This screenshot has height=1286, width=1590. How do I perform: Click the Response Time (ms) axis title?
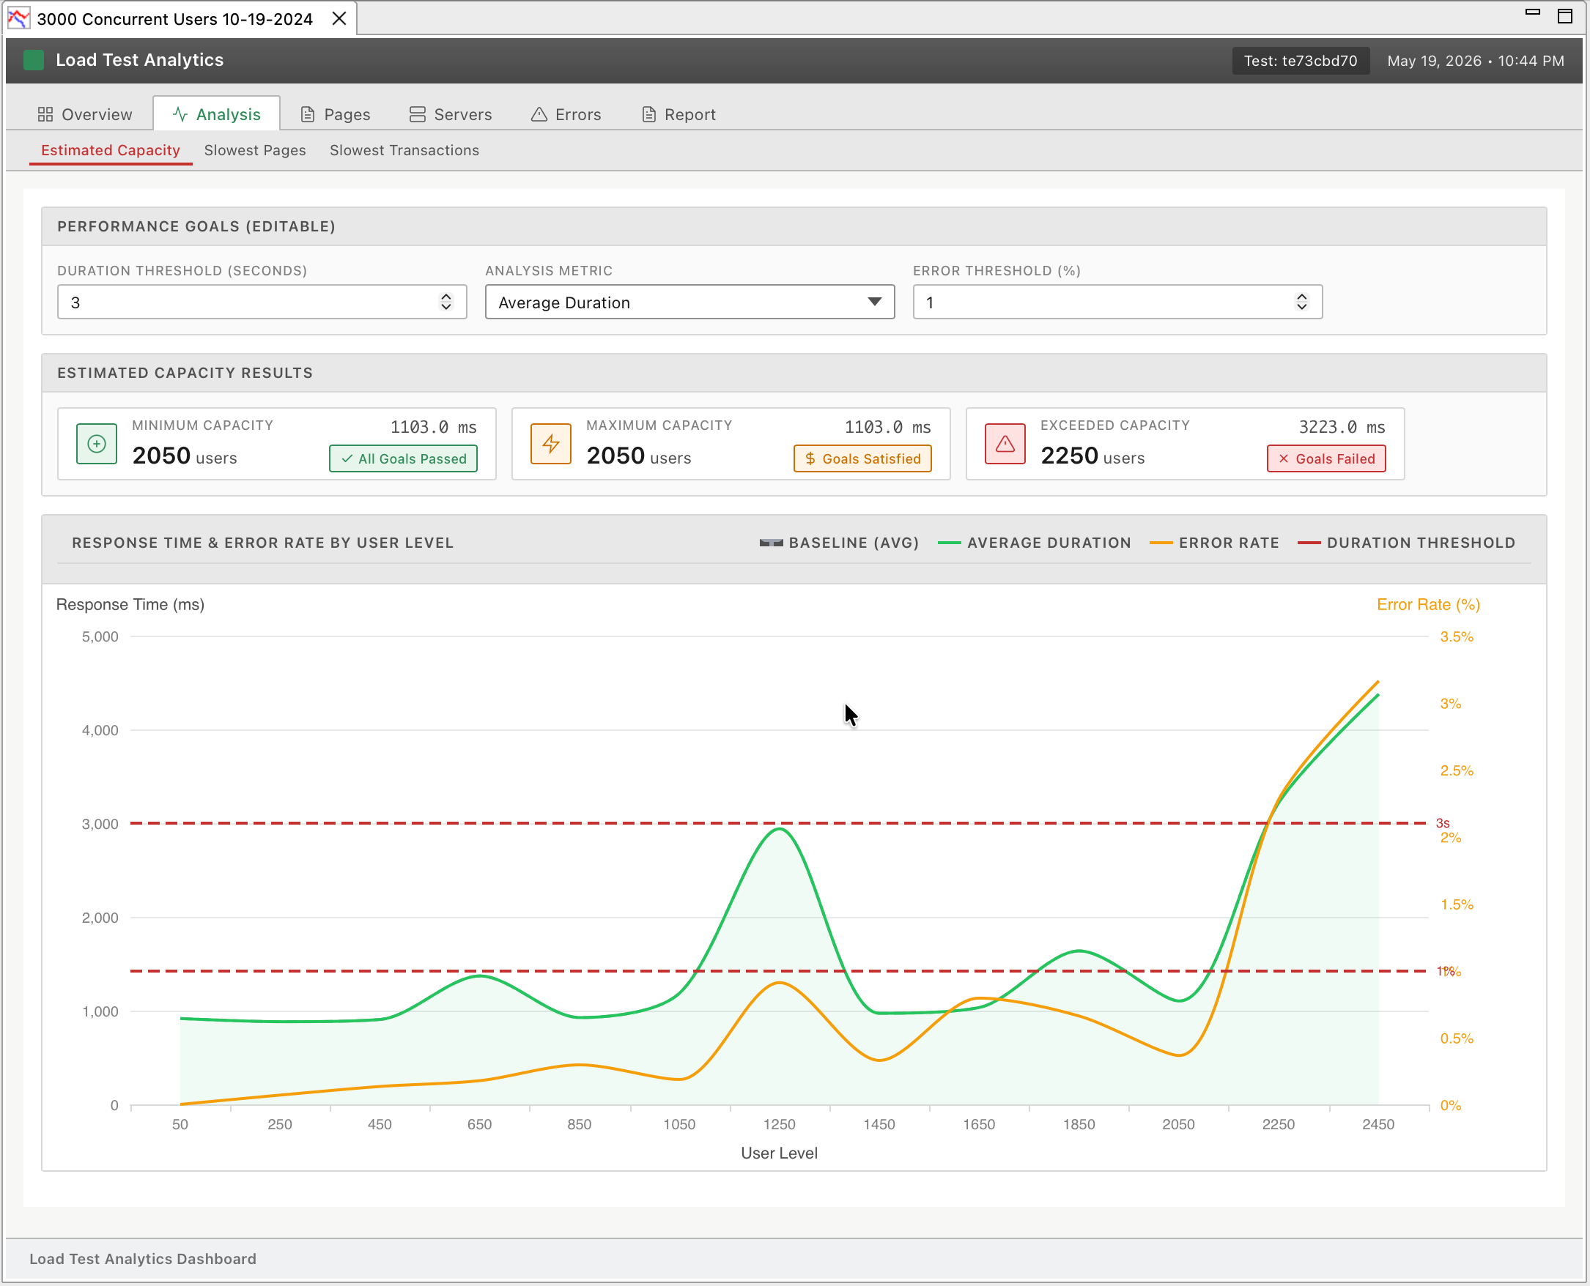tap(130, 604)
